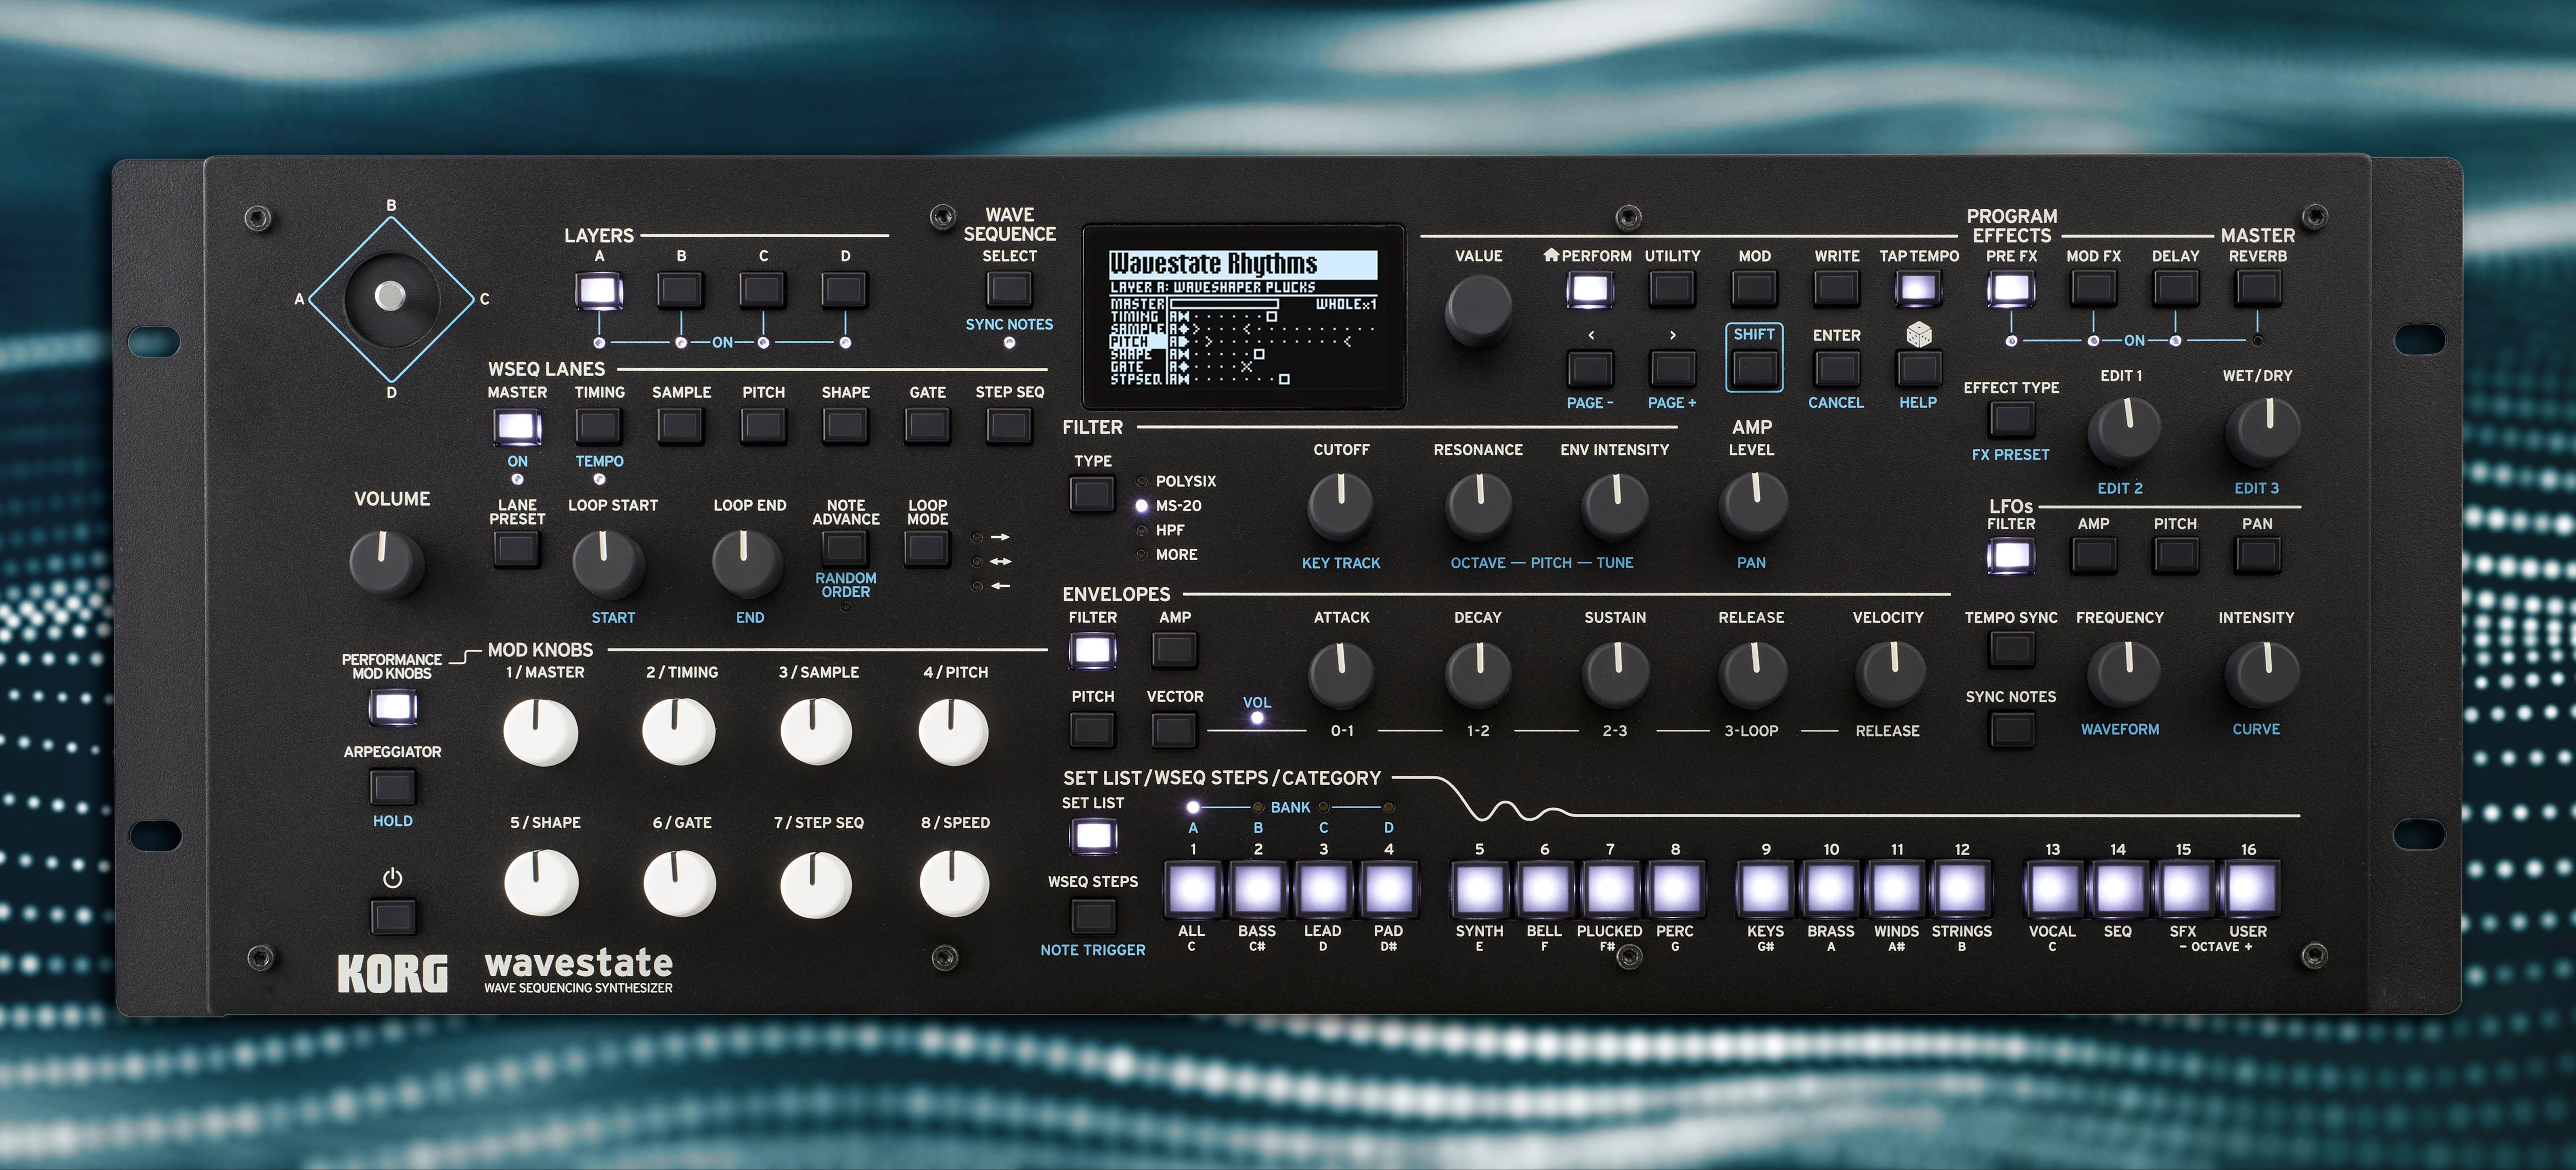
Task: Tap the TAP TEMPO button
Action: click(x=1918, y=288)
